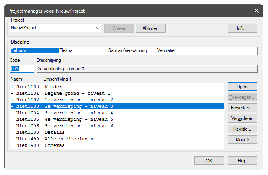
Task: Click the Info... button
Action: click(242, 28)
